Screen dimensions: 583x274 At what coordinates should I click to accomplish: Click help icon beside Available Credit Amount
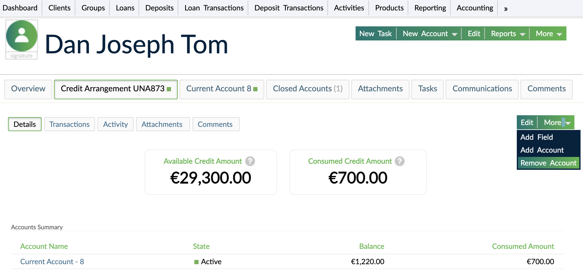[x=250, y=161]
